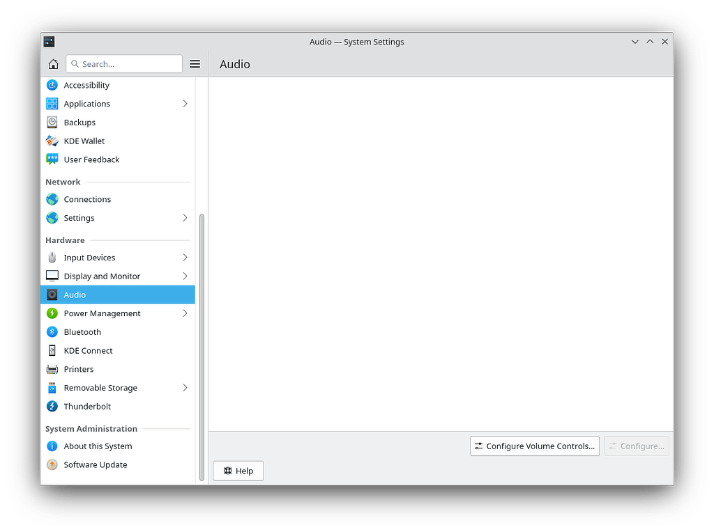Click the Accessibility icon in the sidebar

tap(52, 85)
